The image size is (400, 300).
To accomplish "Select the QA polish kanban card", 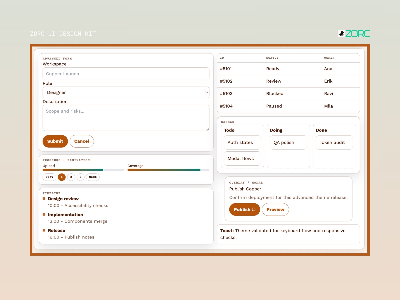I will [x=288, y=142].
